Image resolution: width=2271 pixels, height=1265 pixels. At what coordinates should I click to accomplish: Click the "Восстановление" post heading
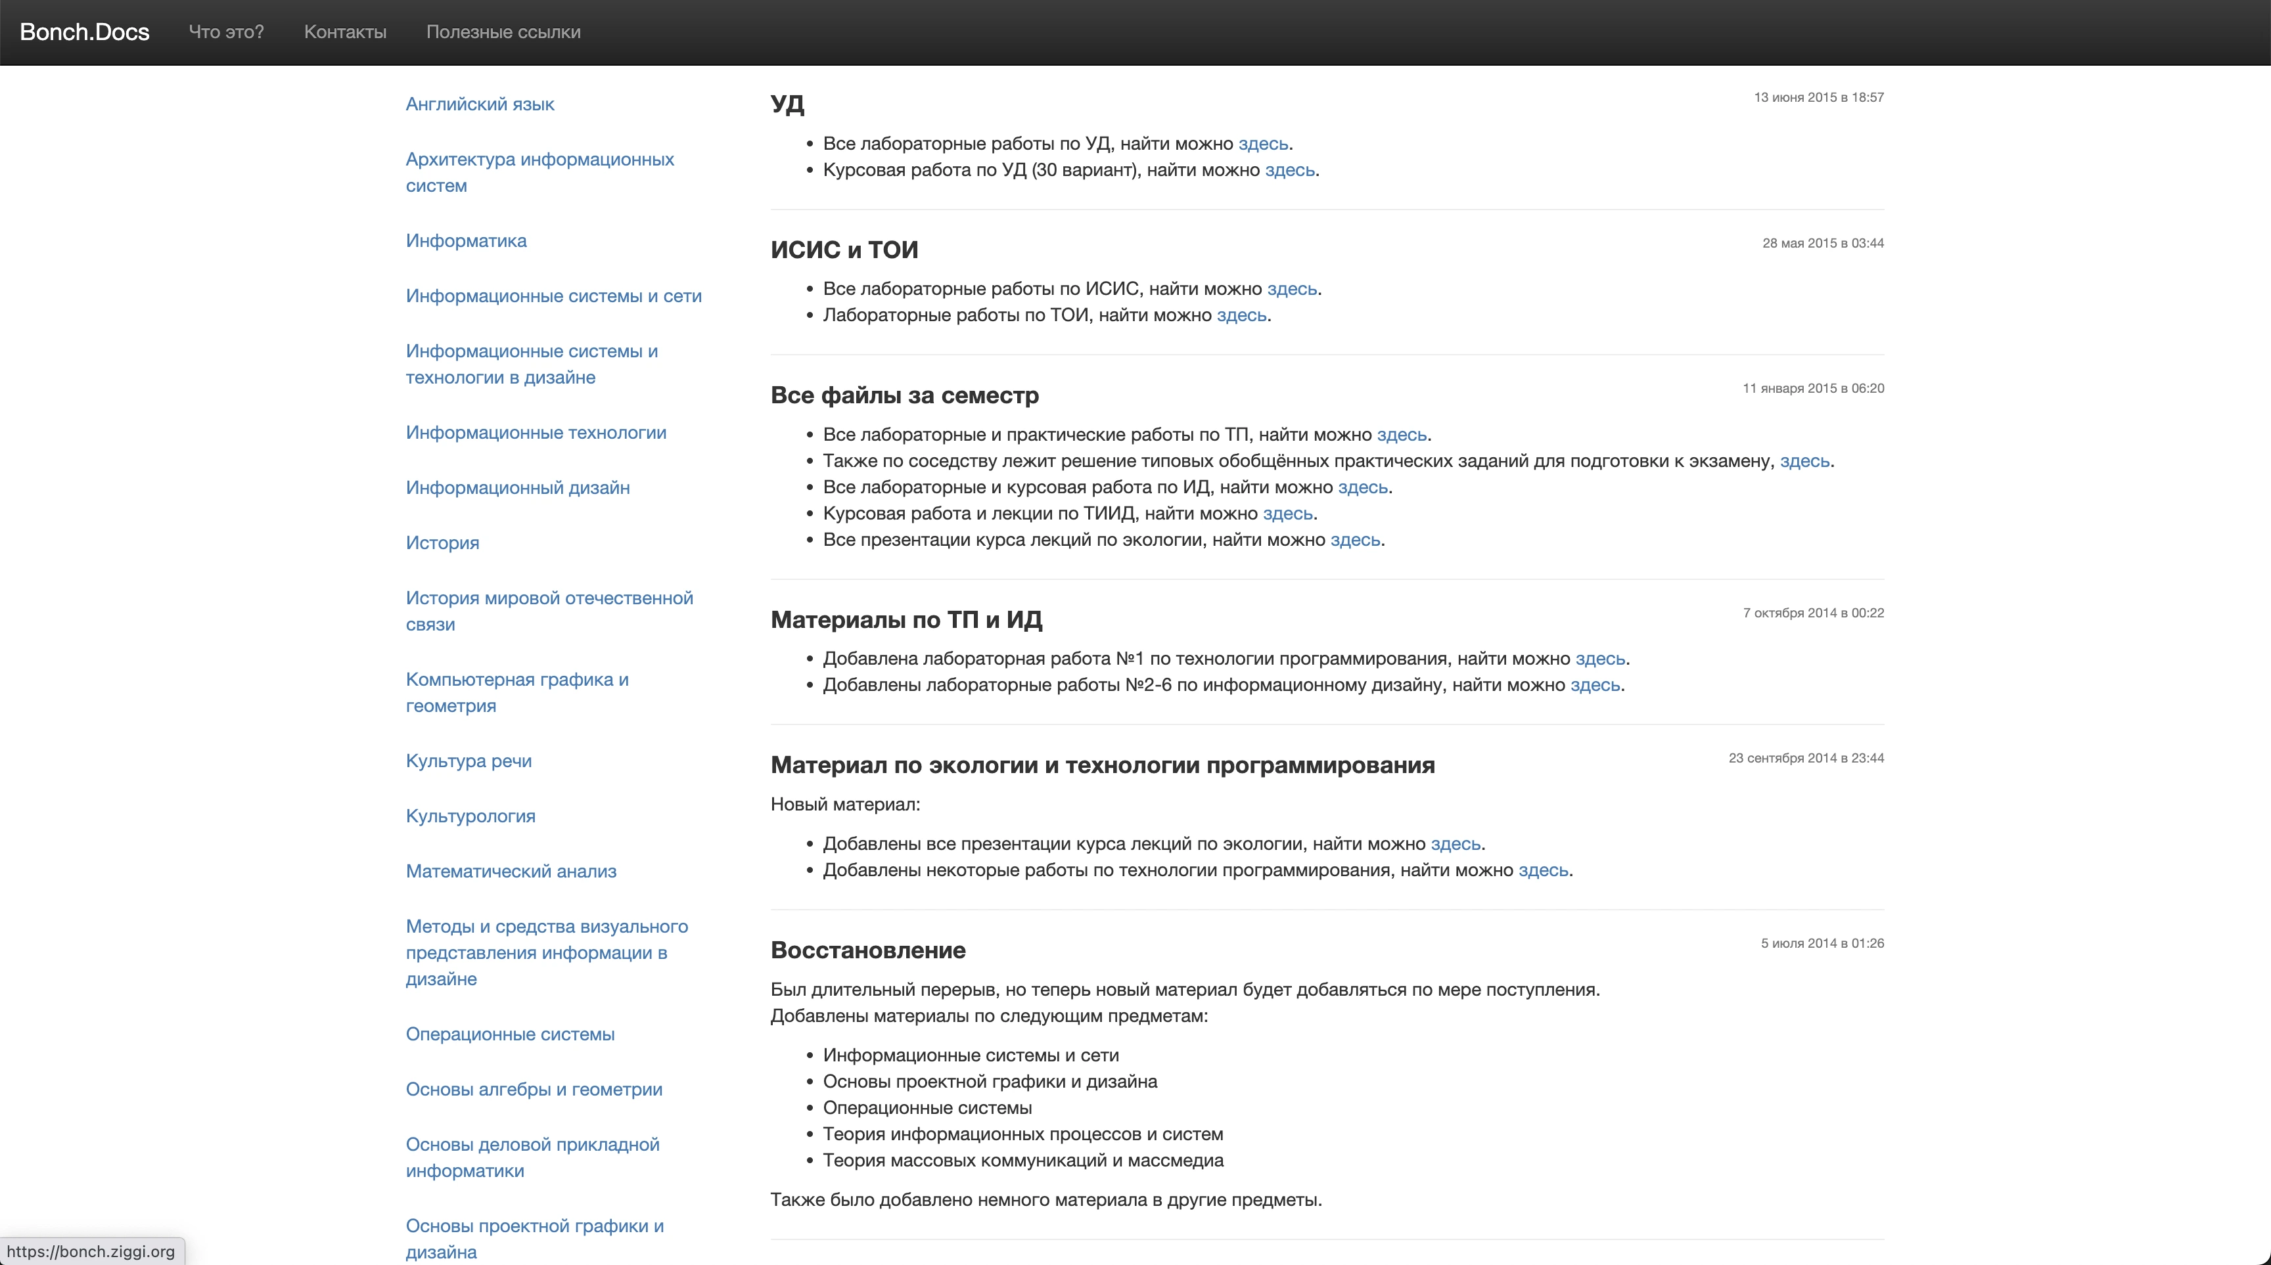pos(867,950)
